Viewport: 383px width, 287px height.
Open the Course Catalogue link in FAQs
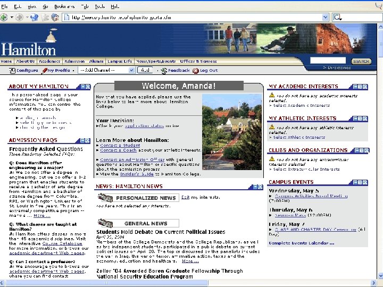[62, 243]
